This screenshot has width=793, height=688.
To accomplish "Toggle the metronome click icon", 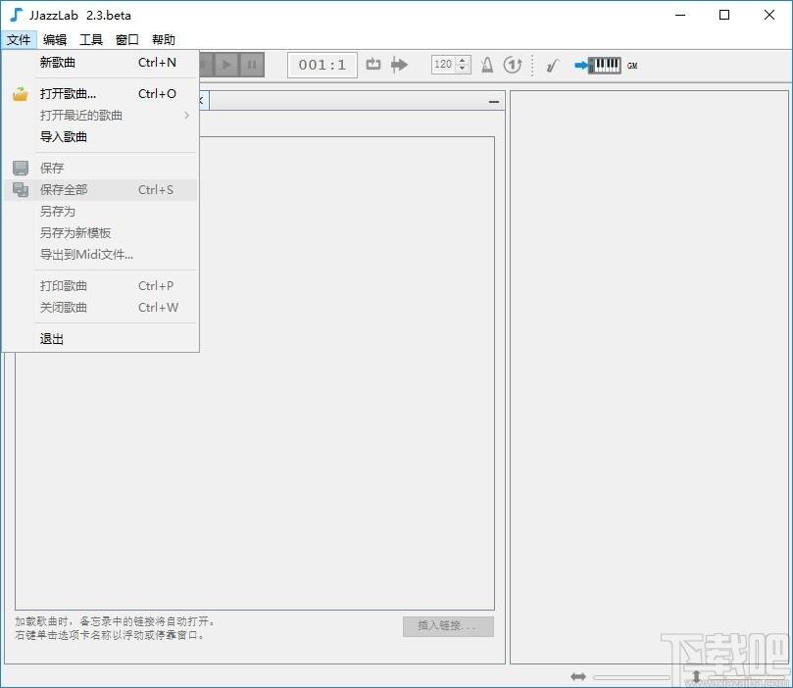I will pos(487,65).
